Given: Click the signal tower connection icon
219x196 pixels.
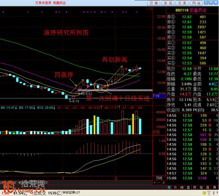Looking at the screenshot, I should point(209,193).
